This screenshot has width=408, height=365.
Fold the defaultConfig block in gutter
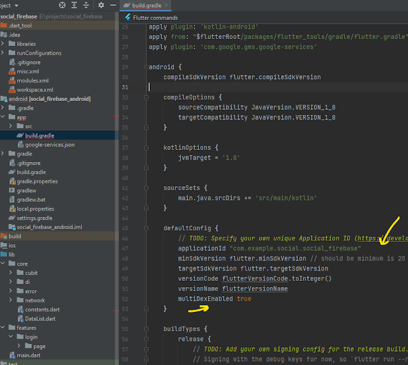coord(145,227)
